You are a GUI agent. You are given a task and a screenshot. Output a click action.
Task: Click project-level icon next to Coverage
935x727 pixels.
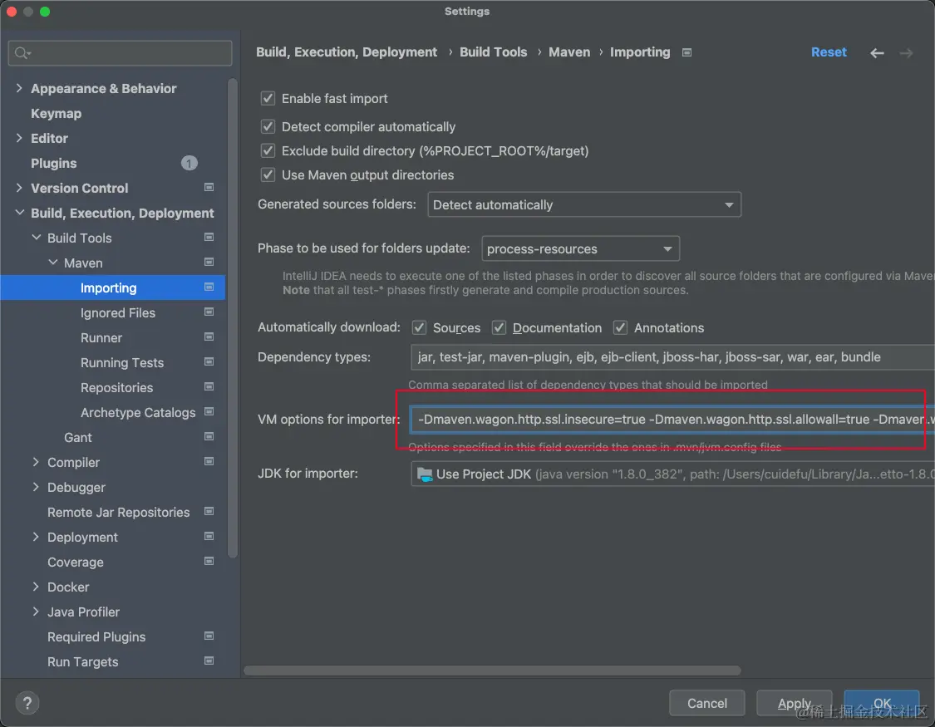[x=209, y=562]
